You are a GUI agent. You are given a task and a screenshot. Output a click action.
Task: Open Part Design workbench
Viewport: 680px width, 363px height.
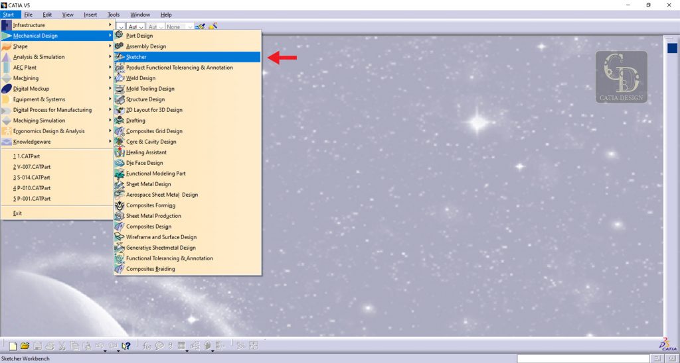[187, 36]
